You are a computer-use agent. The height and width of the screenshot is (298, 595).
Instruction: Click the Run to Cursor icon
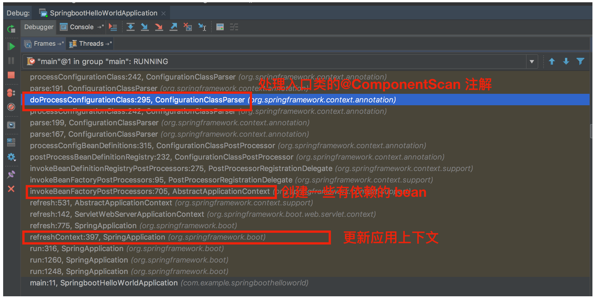[202, 27]
